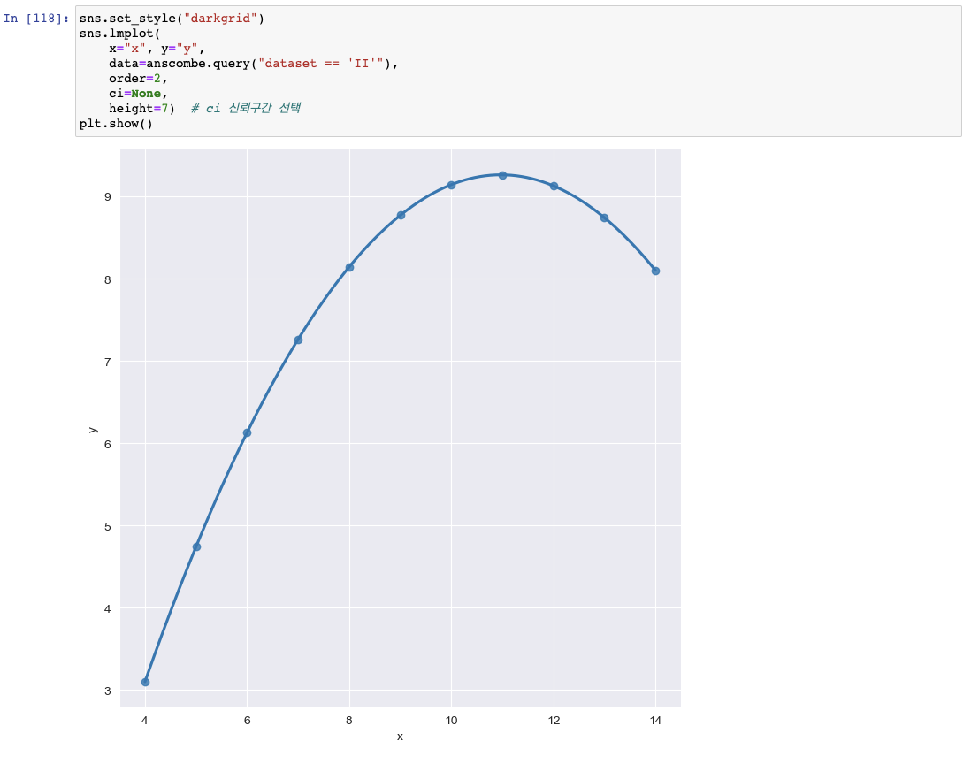Click the ci=None code line
This screenshot has height=764, width=971.
pyautogui.click(x=138, y=94)
